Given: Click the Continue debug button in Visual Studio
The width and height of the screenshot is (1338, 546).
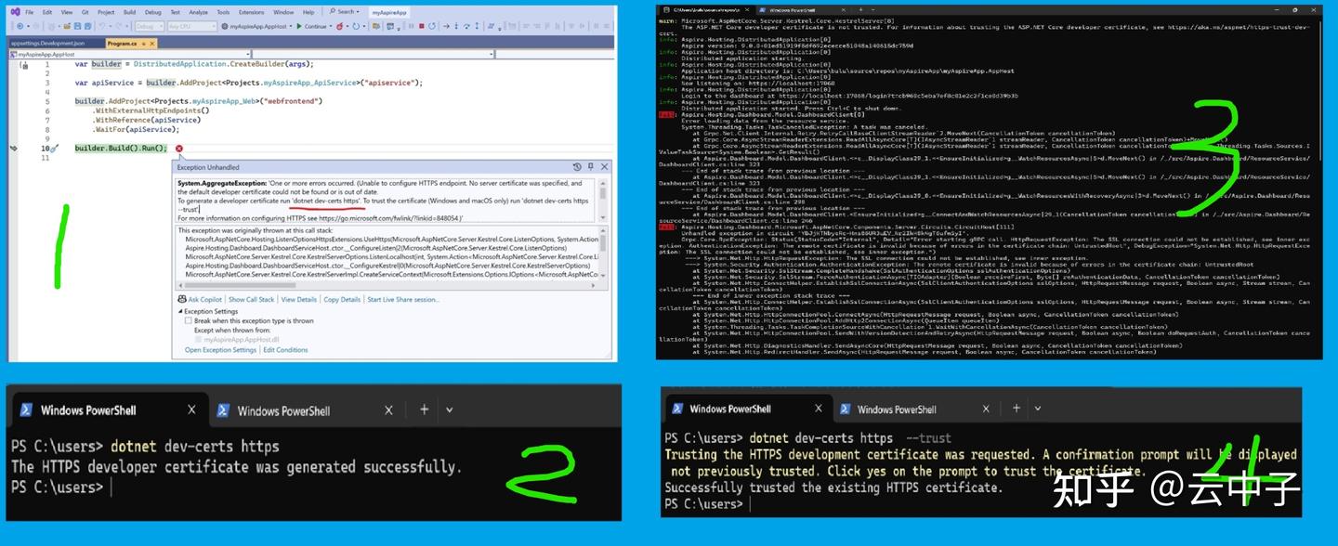Looking at the screenshot, I should point(310,26).
